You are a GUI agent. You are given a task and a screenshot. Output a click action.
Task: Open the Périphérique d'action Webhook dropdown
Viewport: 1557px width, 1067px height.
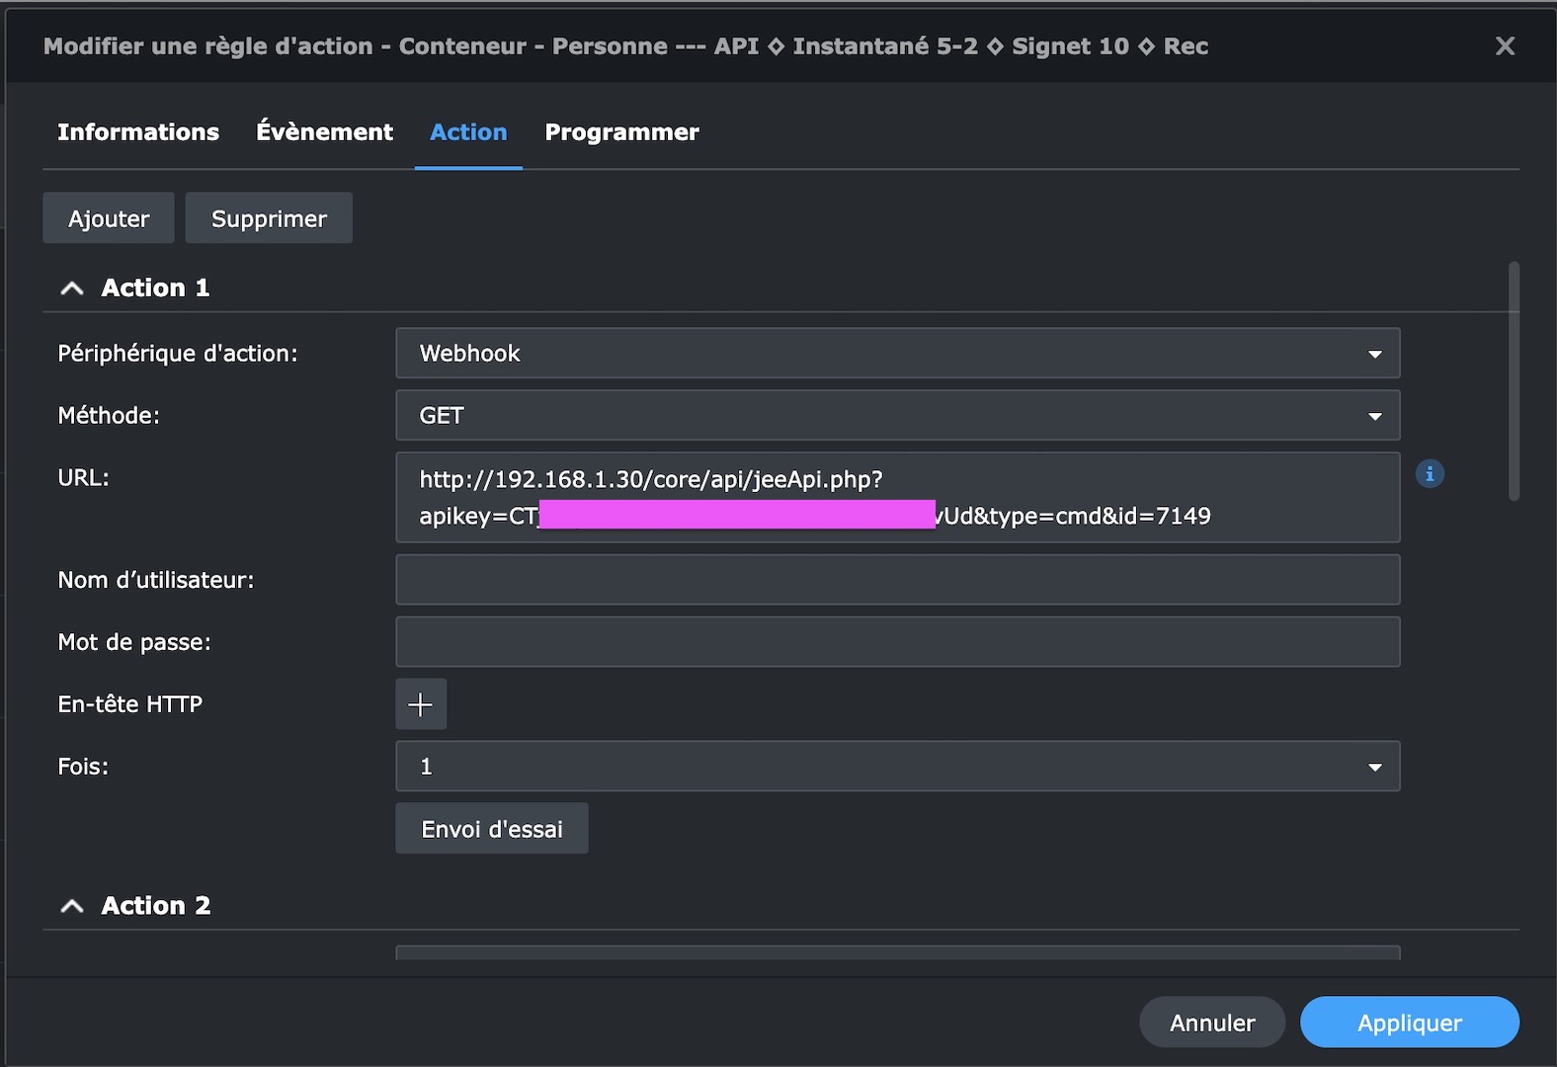coord(897,354)
